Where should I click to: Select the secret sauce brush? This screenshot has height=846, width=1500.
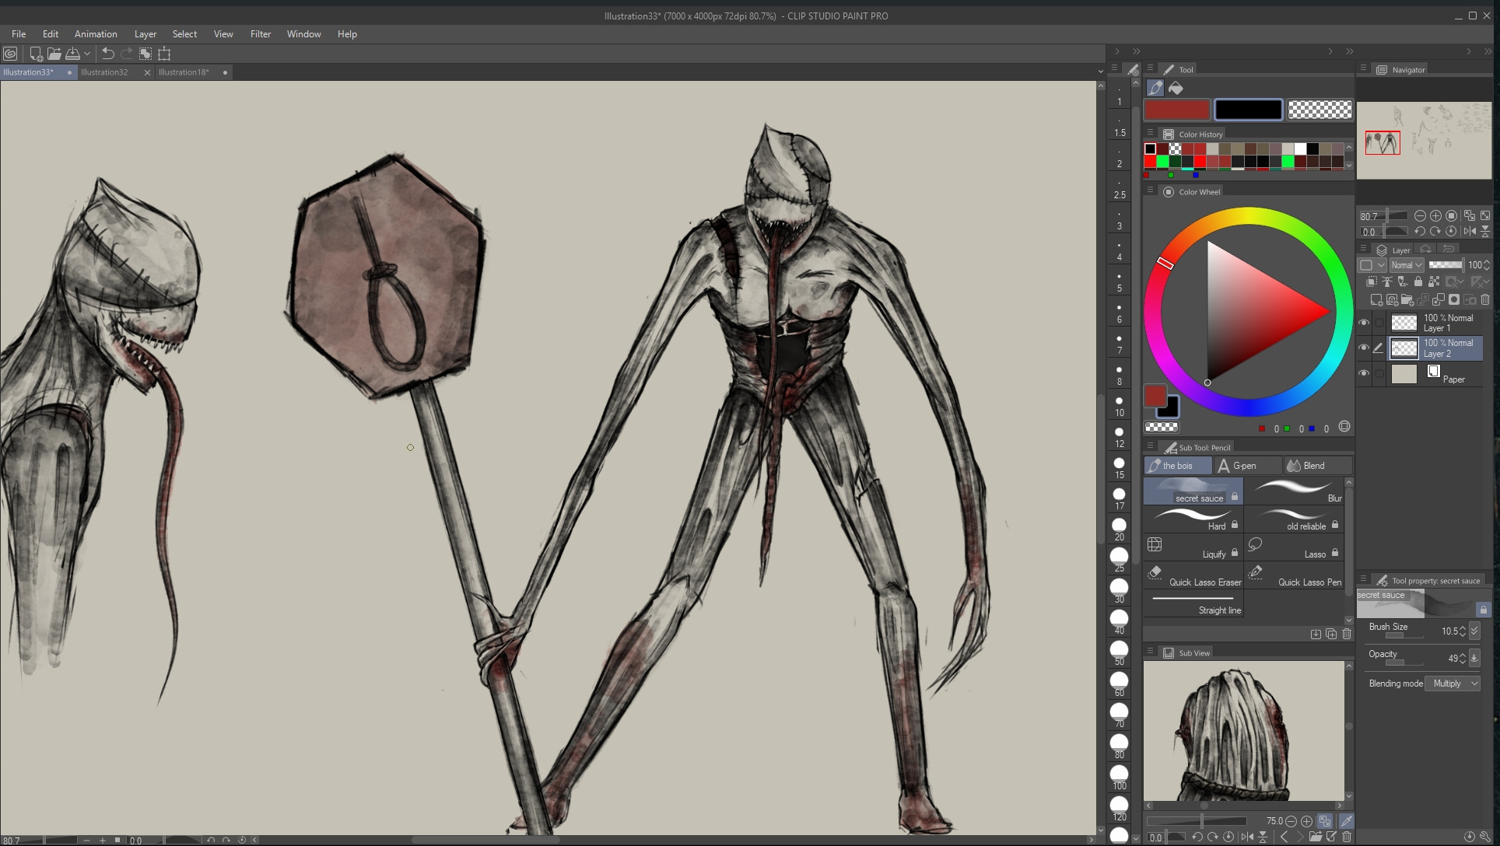coord(1193,491)
